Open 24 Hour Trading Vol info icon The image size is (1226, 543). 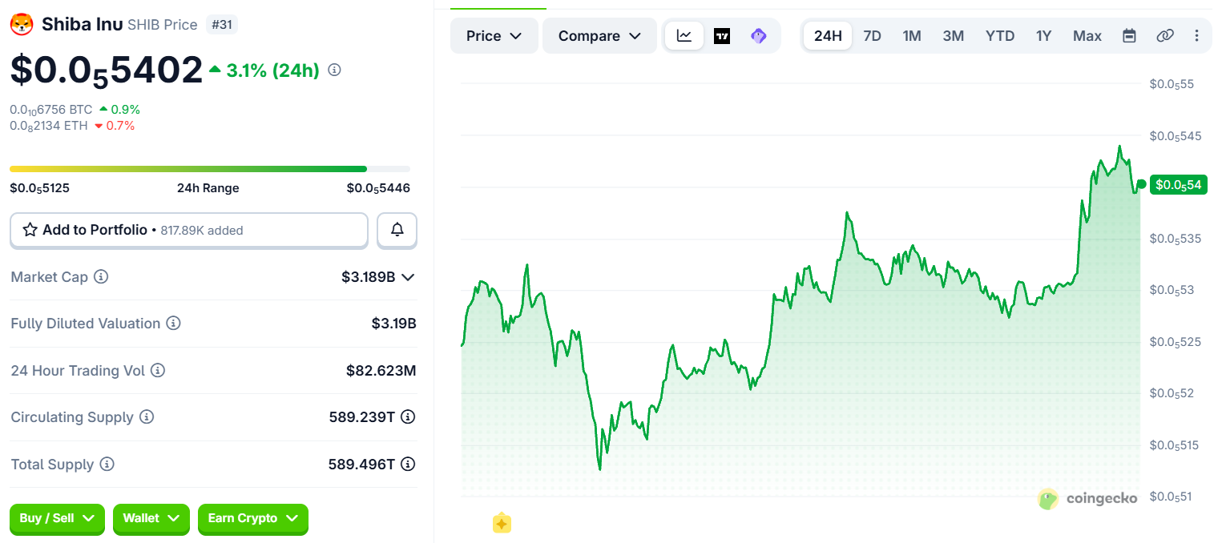pos(158,371)
